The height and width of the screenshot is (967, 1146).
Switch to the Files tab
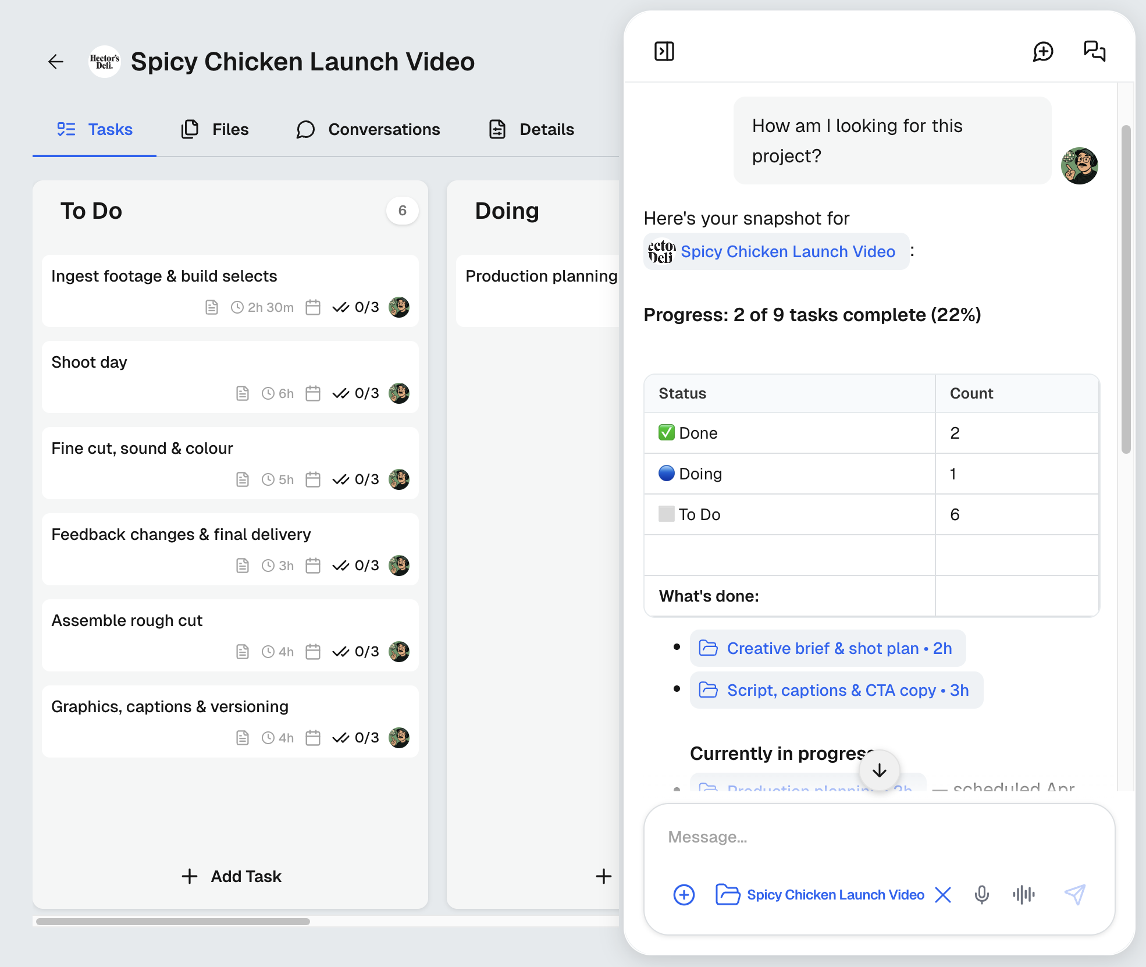pyautogui.click(x=214, y=129)
